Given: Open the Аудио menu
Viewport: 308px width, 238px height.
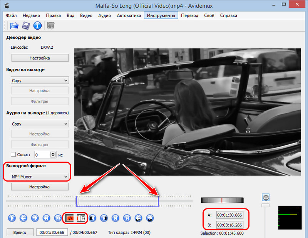Looking at the screenshot, I should 104,15.
